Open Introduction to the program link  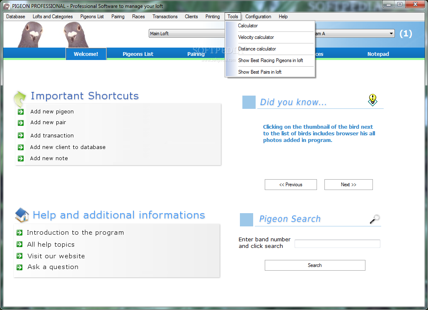[x=75, y=233]
